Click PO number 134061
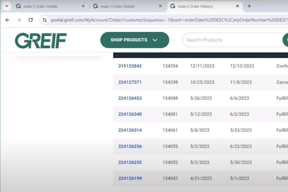 pos(170,130)
